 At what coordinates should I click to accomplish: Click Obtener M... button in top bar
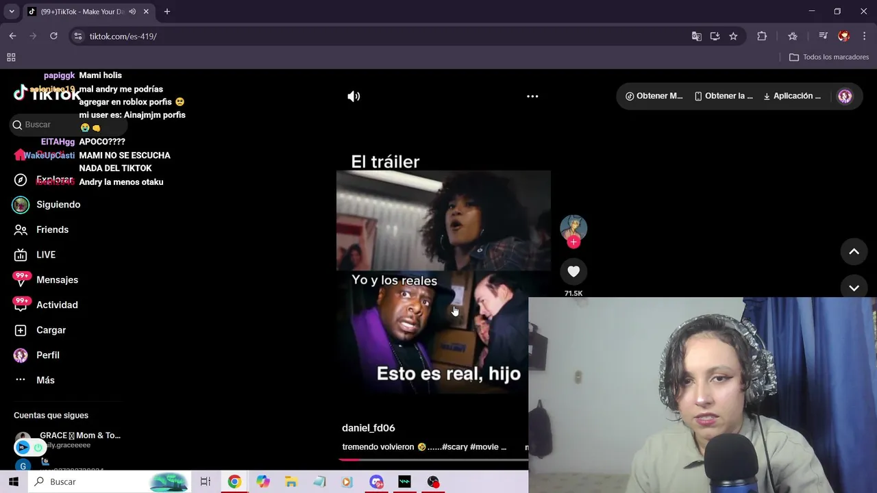click(654, 97)
